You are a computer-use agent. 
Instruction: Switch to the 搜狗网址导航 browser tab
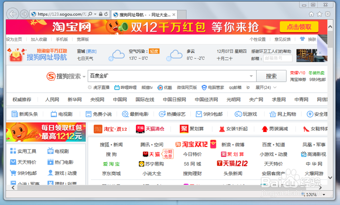click(x=141, y=15)
